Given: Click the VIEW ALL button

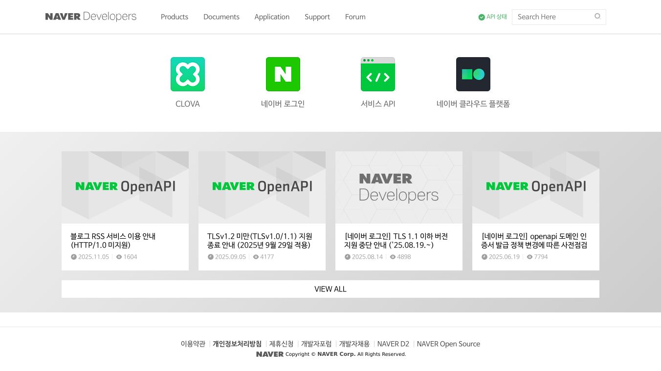Looking at the screenshot, I should [x=330, y=289].
